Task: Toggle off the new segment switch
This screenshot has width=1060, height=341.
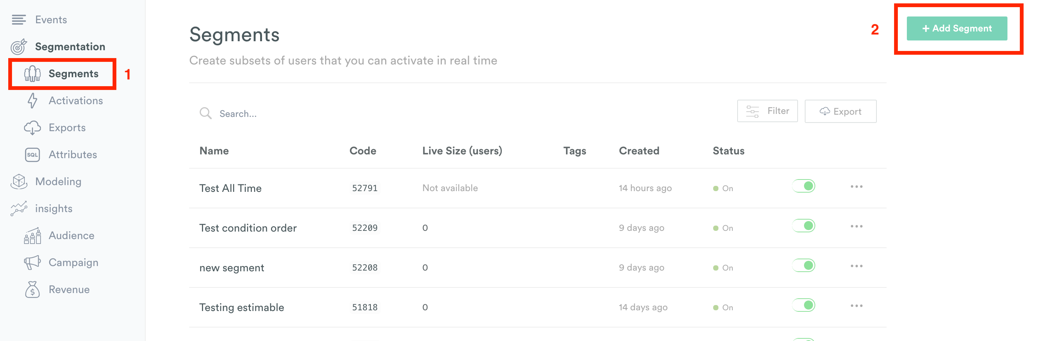Action: 803,265
